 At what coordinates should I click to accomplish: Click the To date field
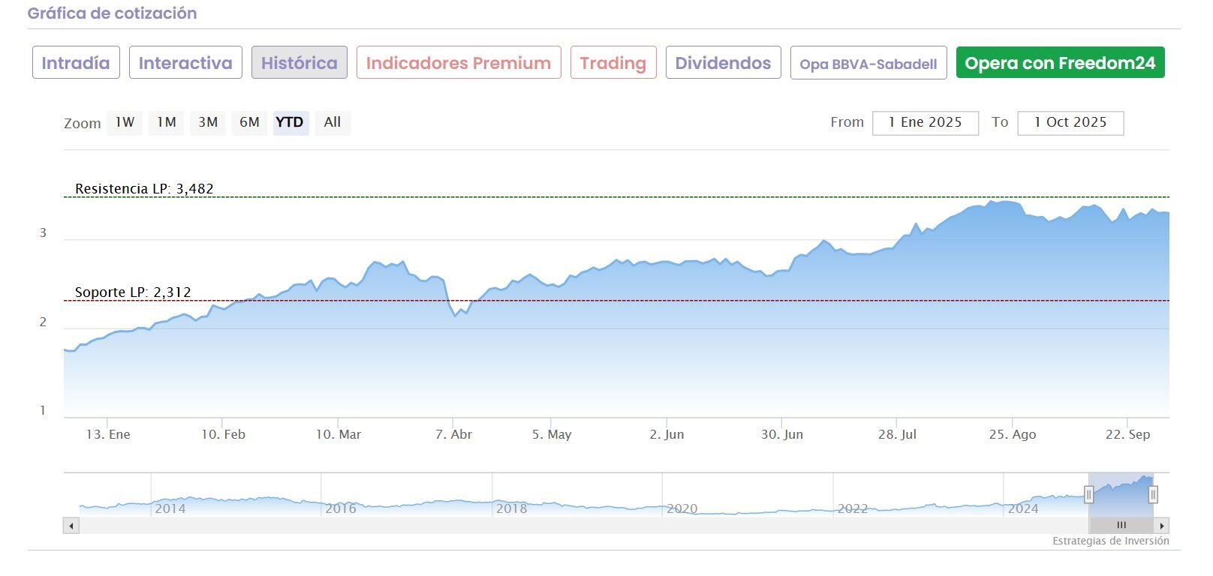(x=1070, y=123)
